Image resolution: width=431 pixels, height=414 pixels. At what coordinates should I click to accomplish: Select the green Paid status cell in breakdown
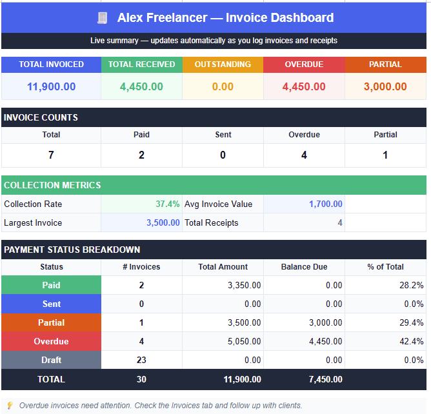[51, 285]
